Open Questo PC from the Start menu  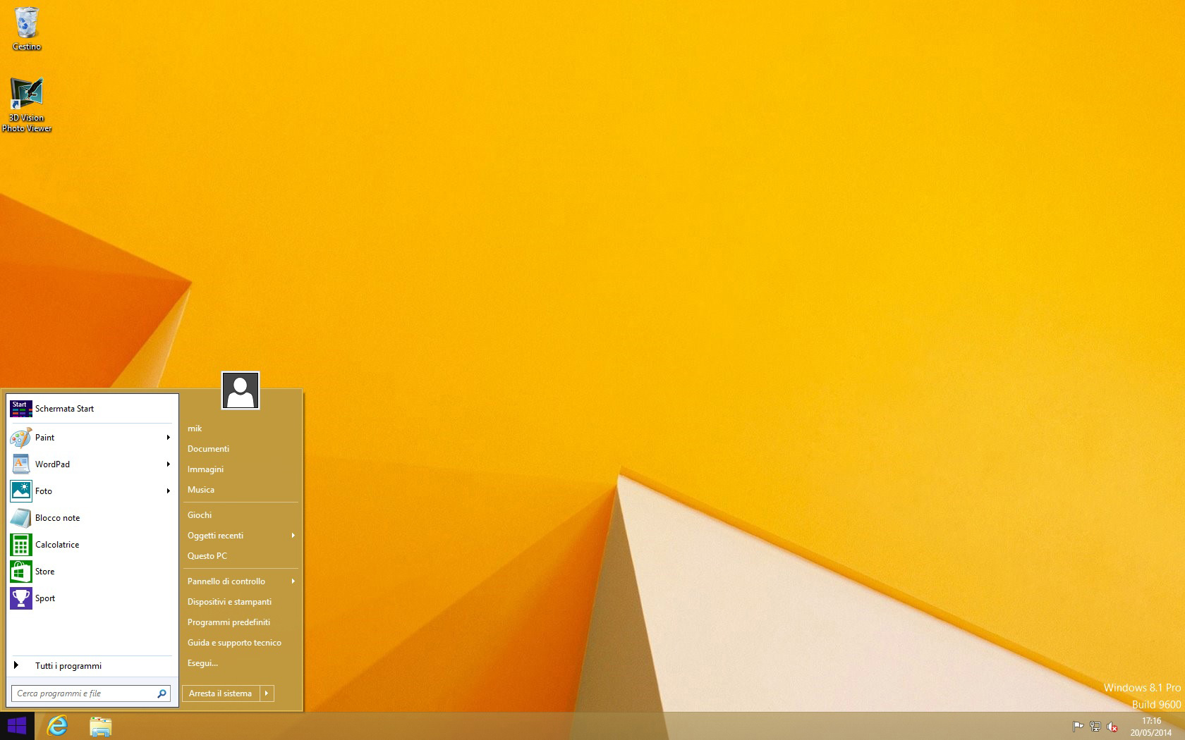pos(207,556)
